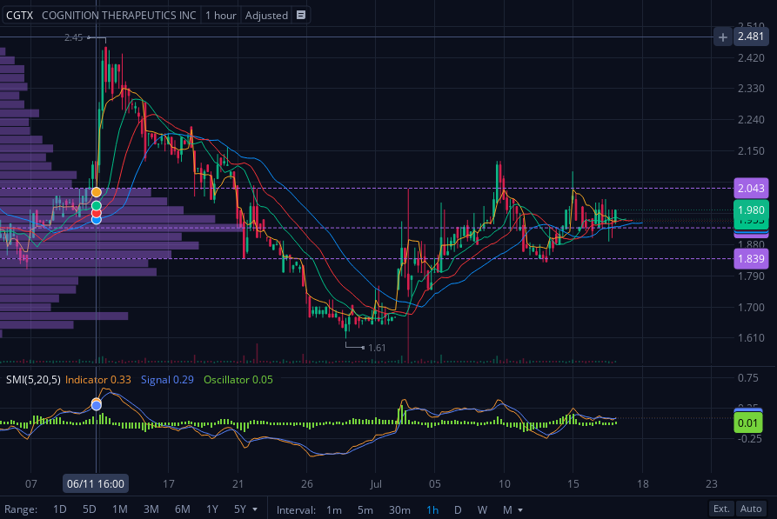
Task: Set range to 6M
Action: point(183,509)
